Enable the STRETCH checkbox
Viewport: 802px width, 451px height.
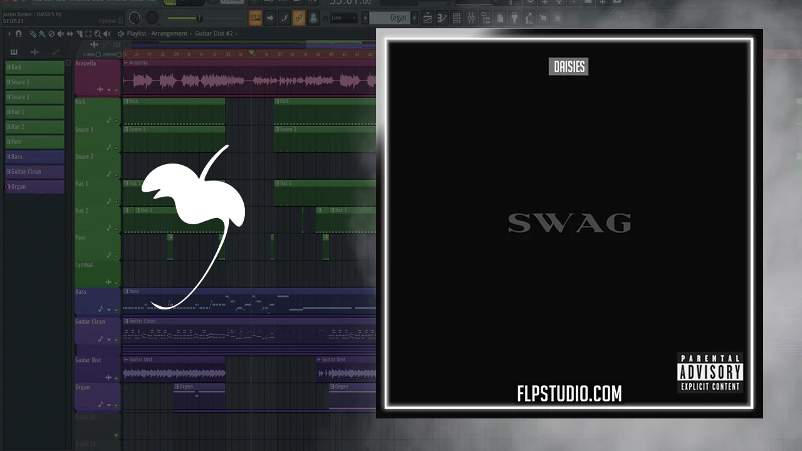click(x=118, y=54)
